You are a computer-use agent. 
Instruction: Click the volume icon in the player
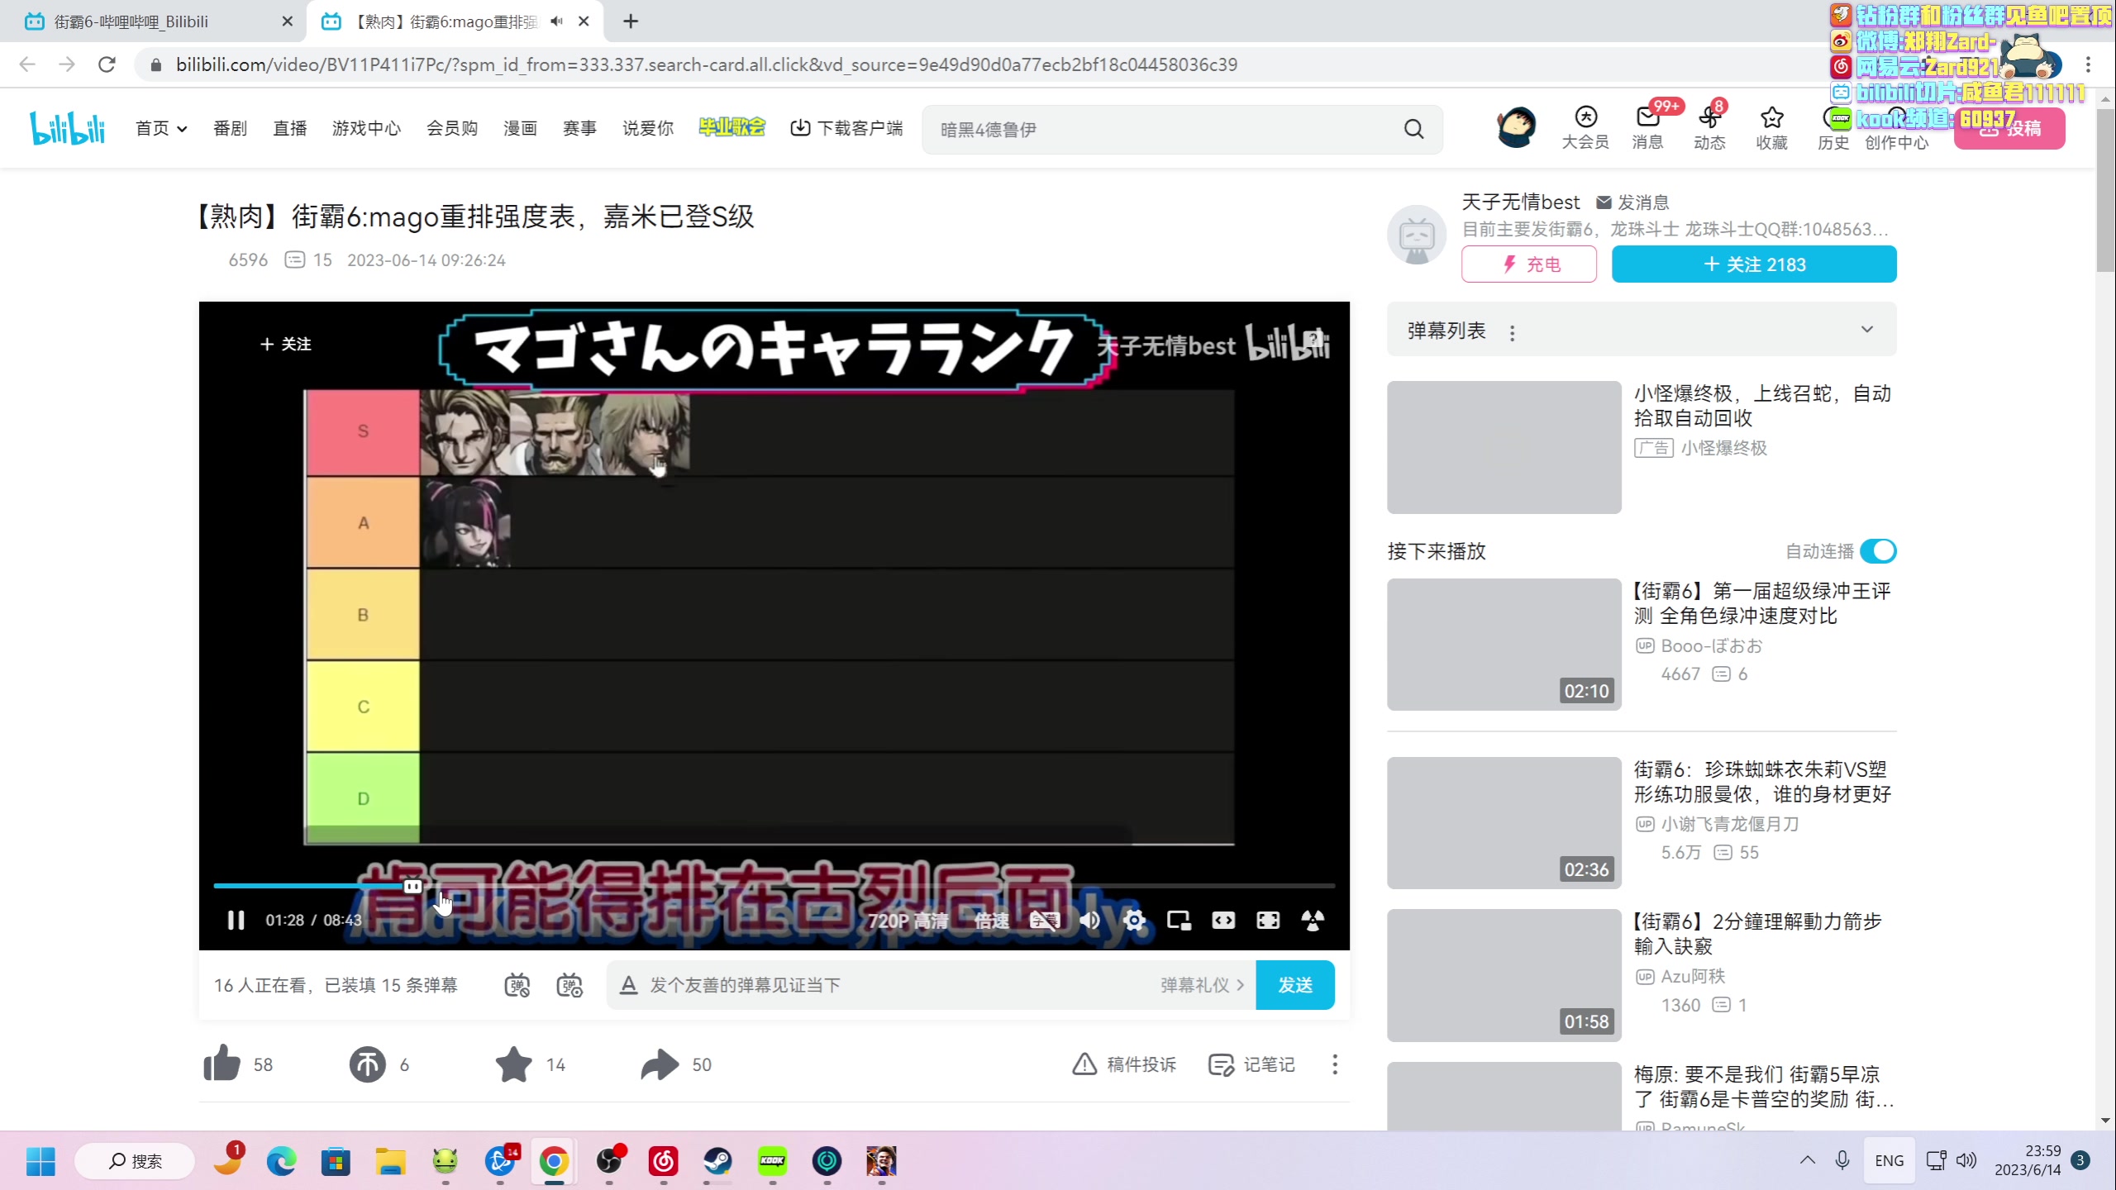pyautogui.click(x=1089, y=920)
